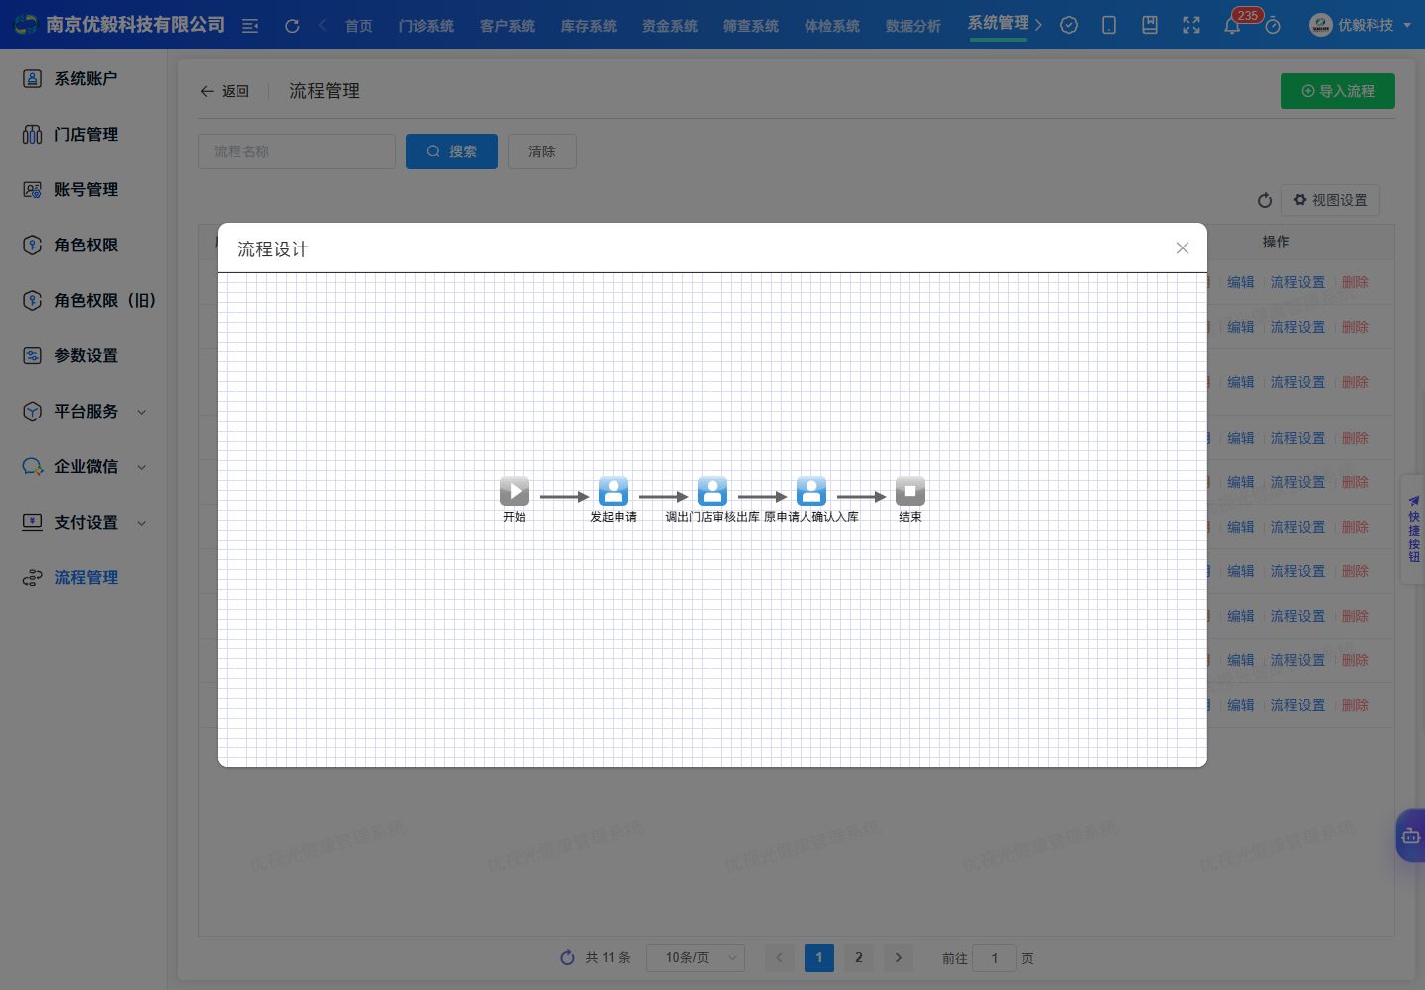Go to the 门诊系统 top tab

point(427,26)
